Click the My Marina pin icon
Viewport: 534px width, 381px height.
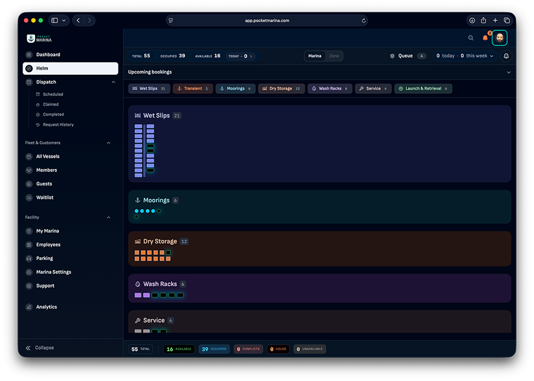point(29,231)
